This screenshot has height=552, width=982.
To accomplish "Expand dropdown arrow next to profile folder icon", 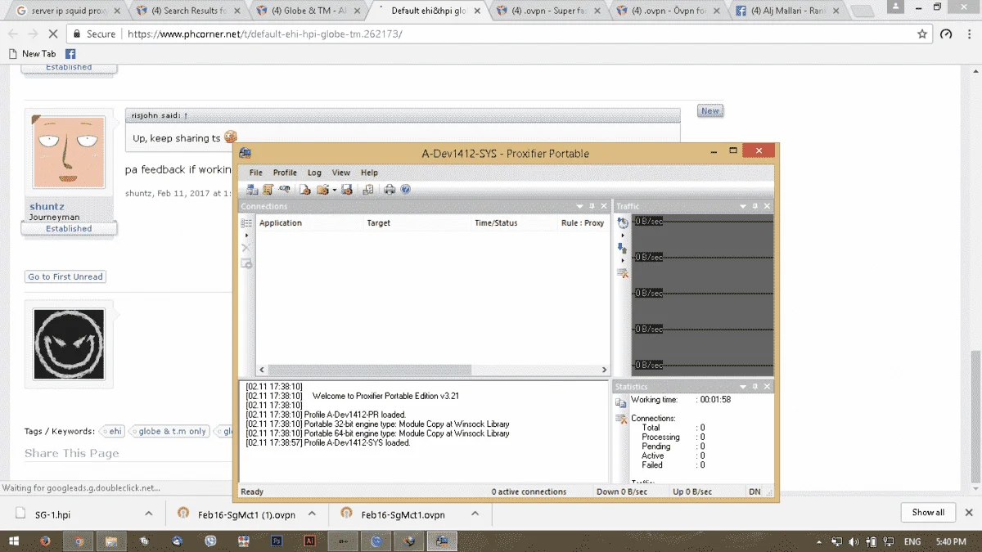I will click(334, 190).
